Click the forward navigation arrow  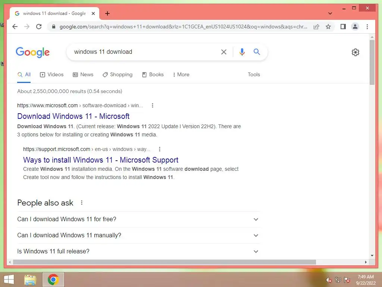coord(27,27)
